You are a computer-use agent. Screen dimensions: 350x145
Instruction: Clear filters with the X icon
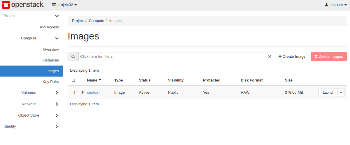tap(270, 57)
